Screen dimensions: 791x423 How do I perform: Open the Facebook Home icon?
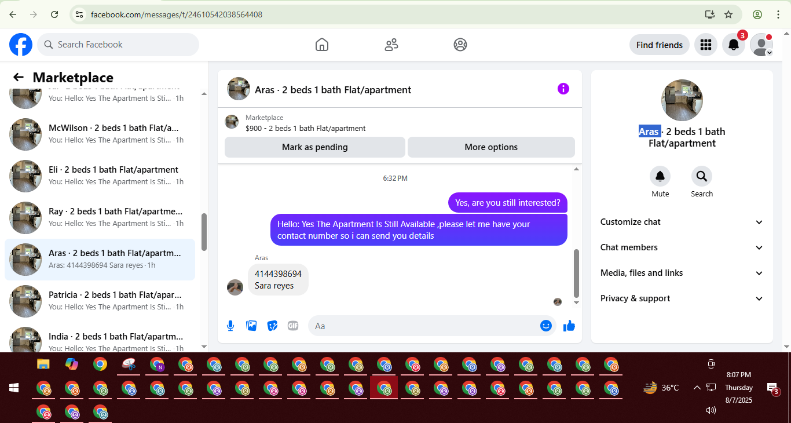click(322, 45)
